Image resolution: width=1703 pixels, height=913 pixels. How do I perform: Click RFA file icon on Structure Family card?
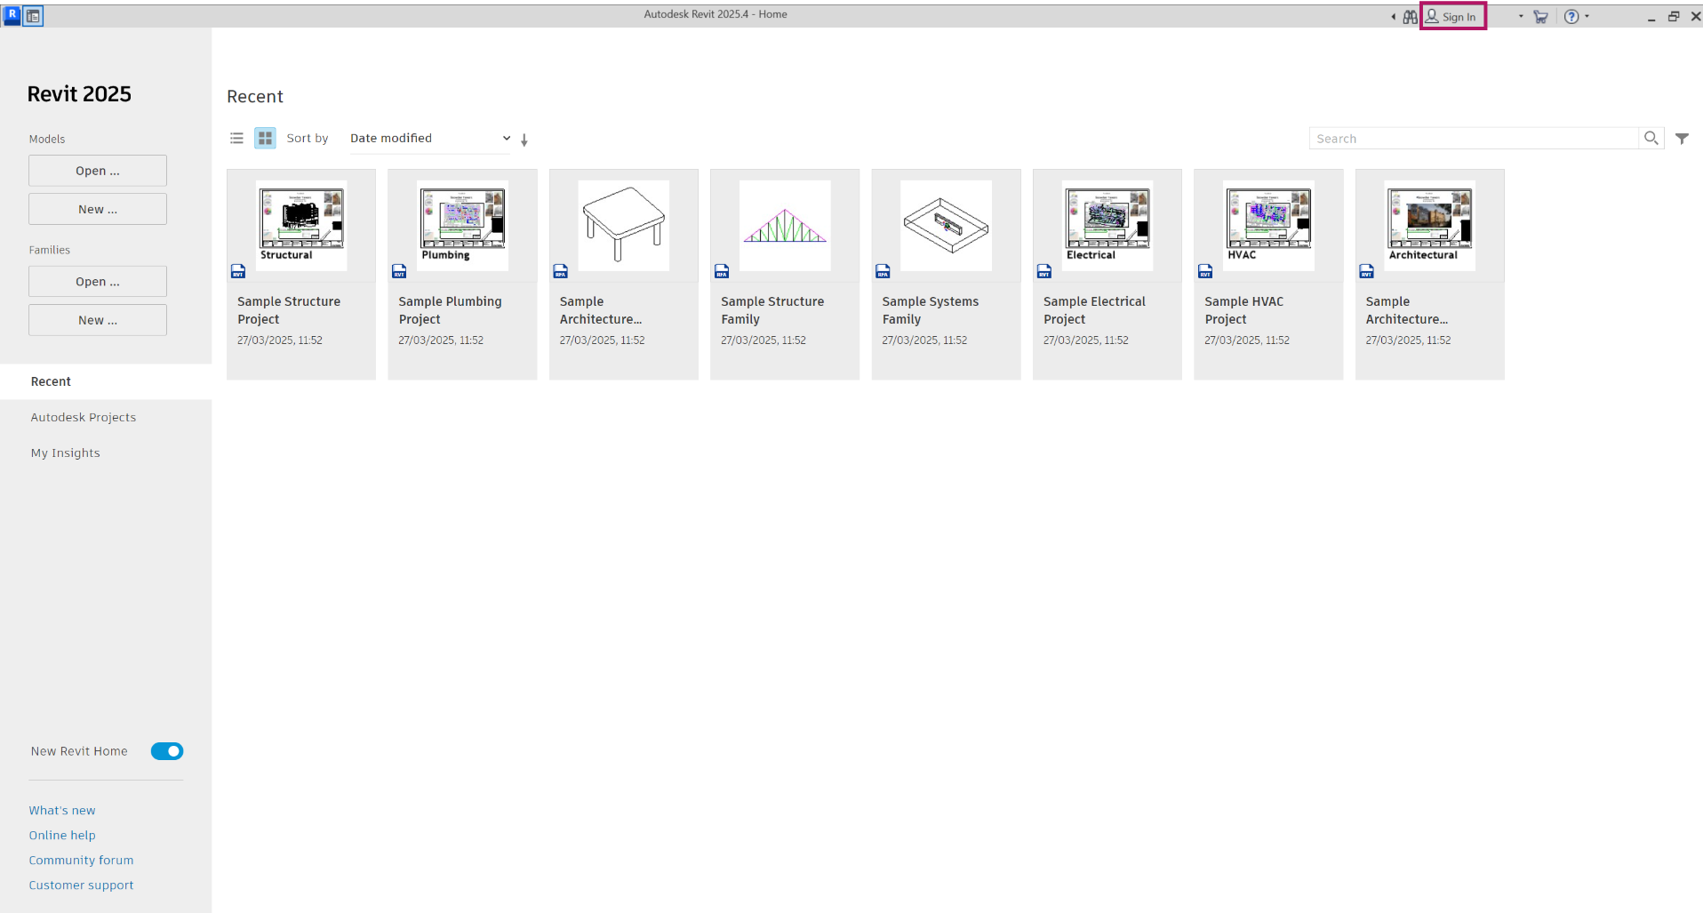tap(722, 271)
